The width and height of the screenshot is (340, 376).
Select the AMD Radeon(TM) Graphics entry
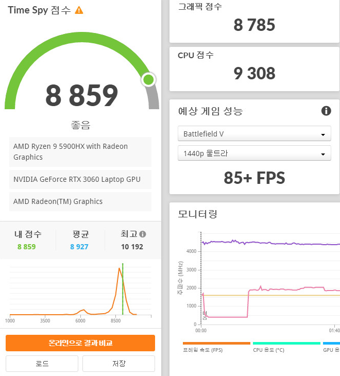click(80, 201)
